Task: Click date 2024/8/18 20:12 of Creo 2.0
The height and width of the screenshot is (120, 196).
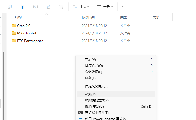Action: [x=94, y=26]
